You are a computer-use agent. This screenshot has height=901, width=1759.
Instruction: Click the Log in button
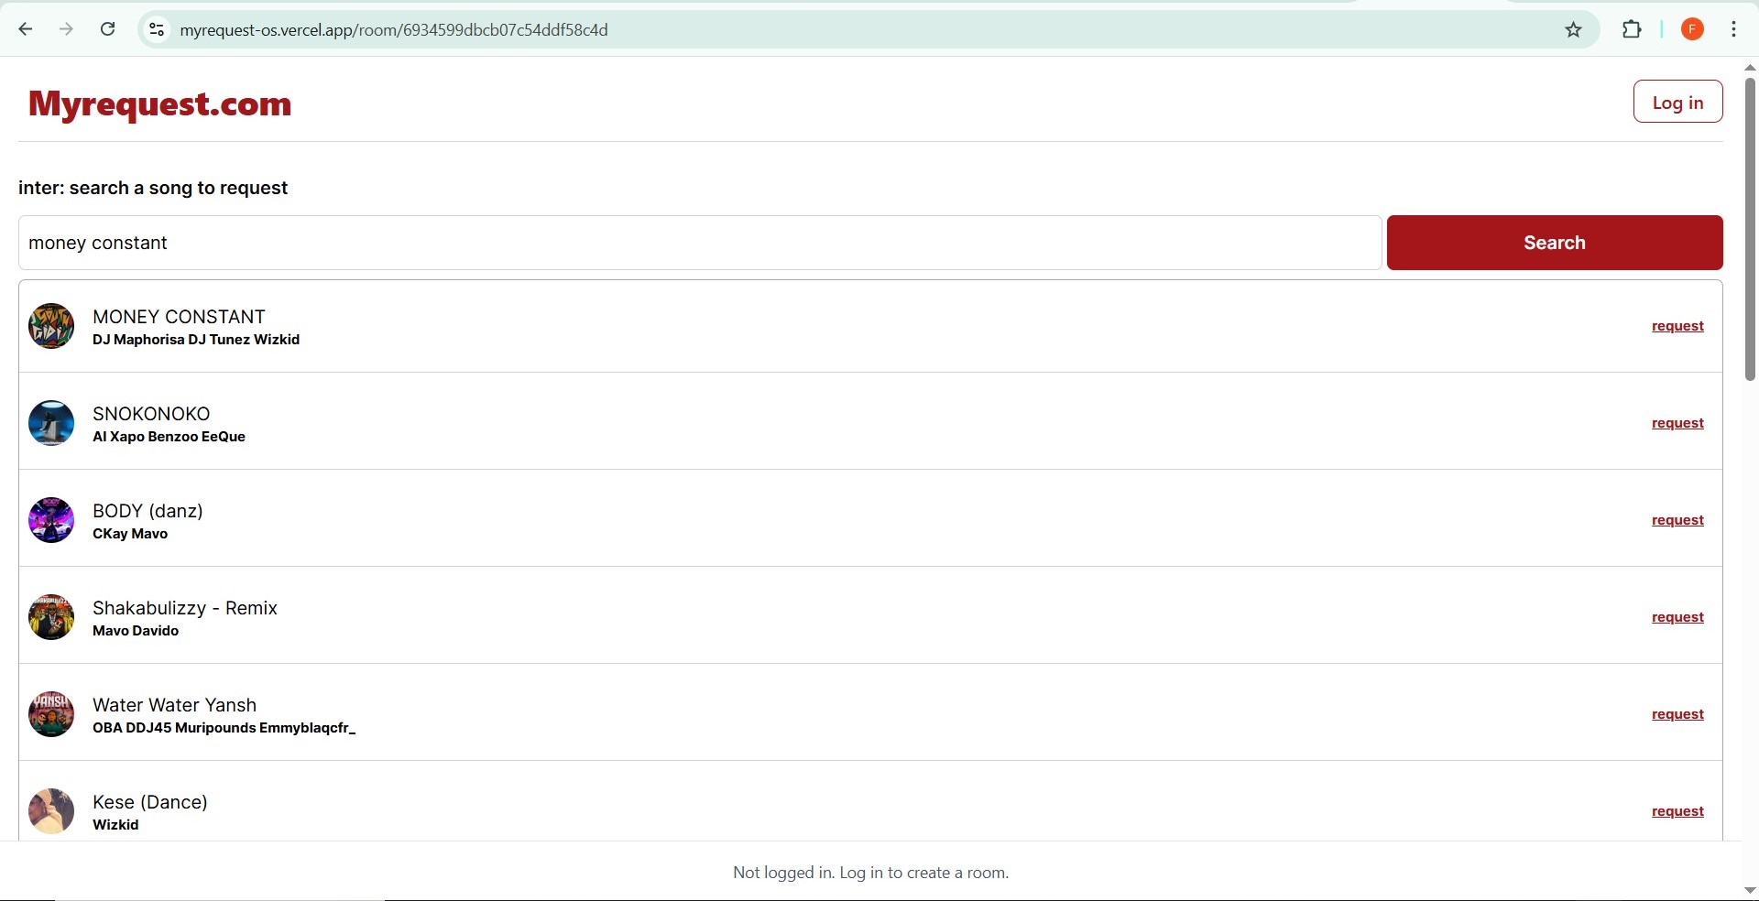tap(1677, 102)
